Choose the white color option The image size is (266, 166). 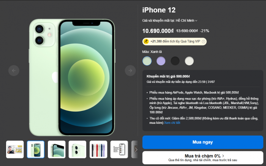189,61
